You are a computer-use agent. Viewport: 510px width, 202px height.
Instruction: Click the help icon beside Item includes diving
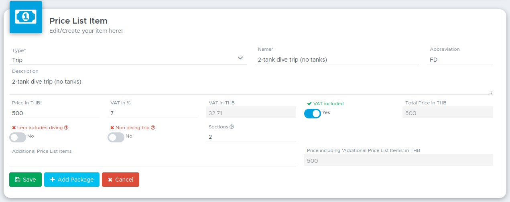[66, 128]
